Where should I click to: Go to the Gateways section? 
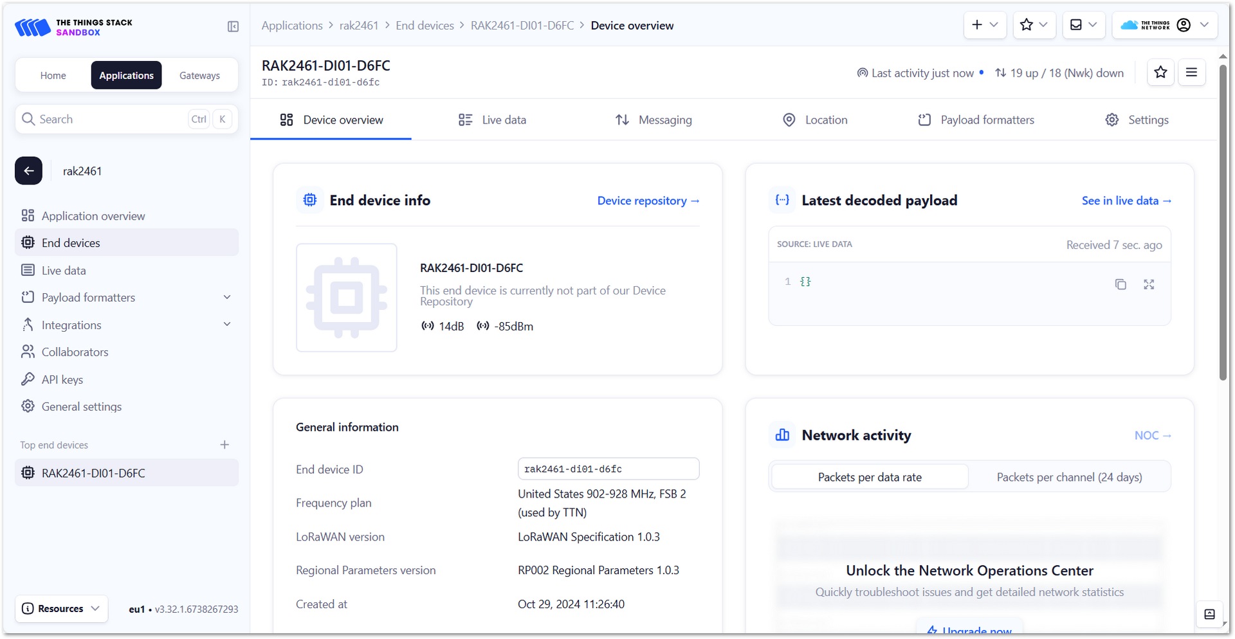tap(199, 75)
